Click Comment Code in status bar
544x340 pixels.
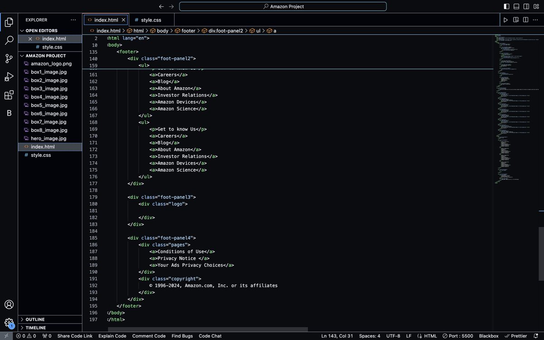coord(149,336)
